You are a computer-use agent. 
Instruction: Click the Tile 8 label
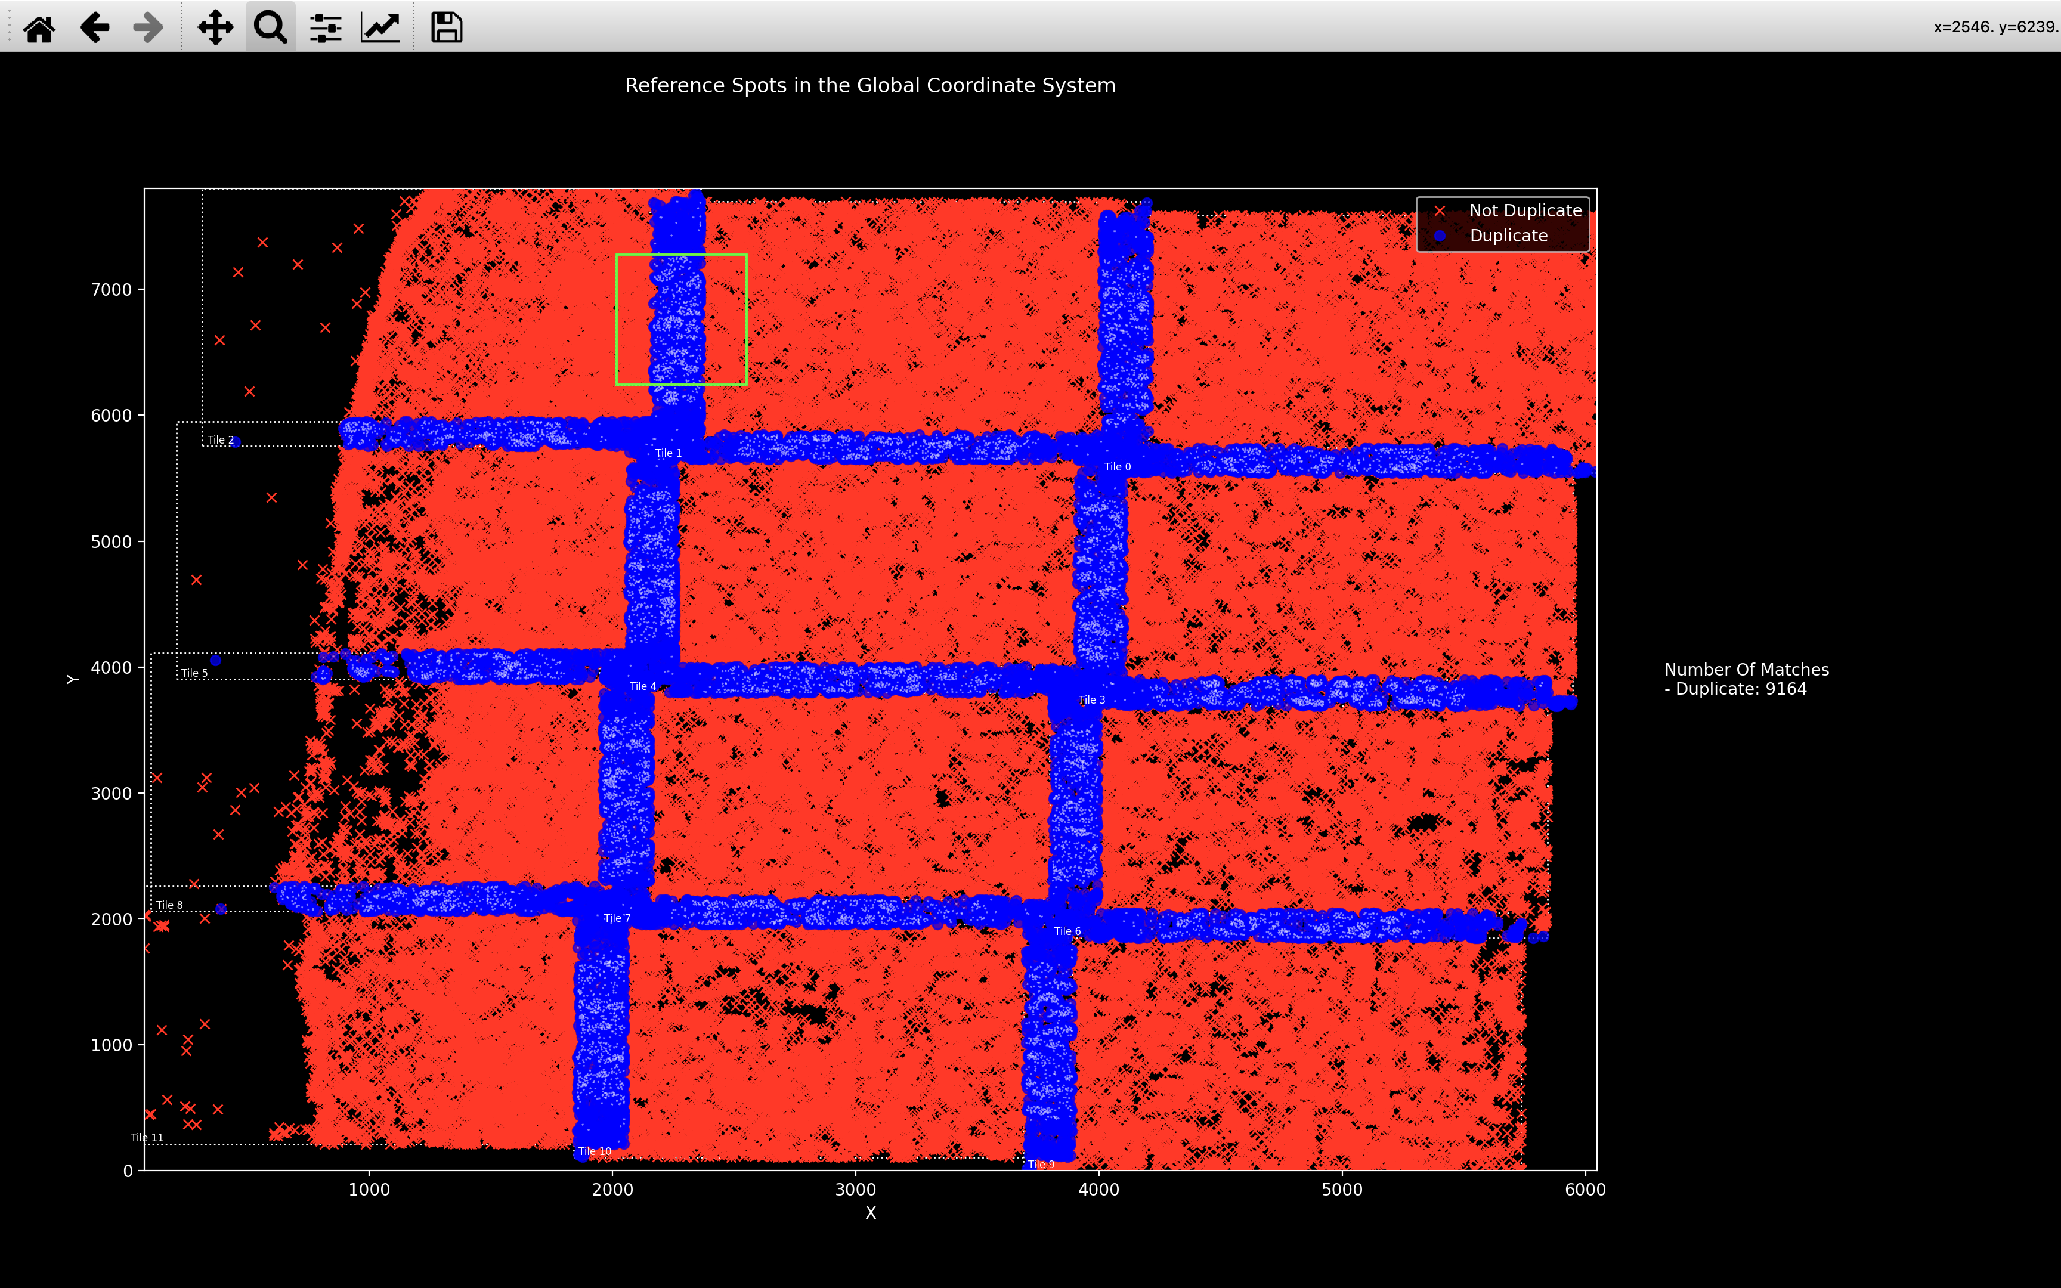169,906
